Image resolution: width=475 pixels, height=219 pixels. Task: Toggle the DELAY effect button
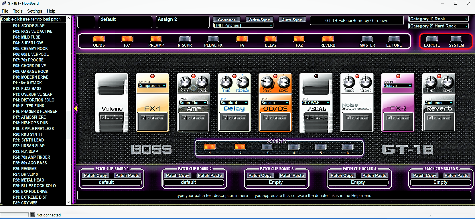pos(271,39)
